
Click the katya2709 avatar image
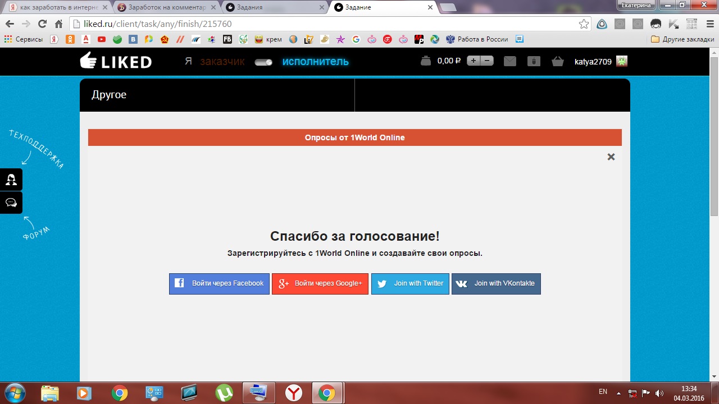click(x=622, y=61)
